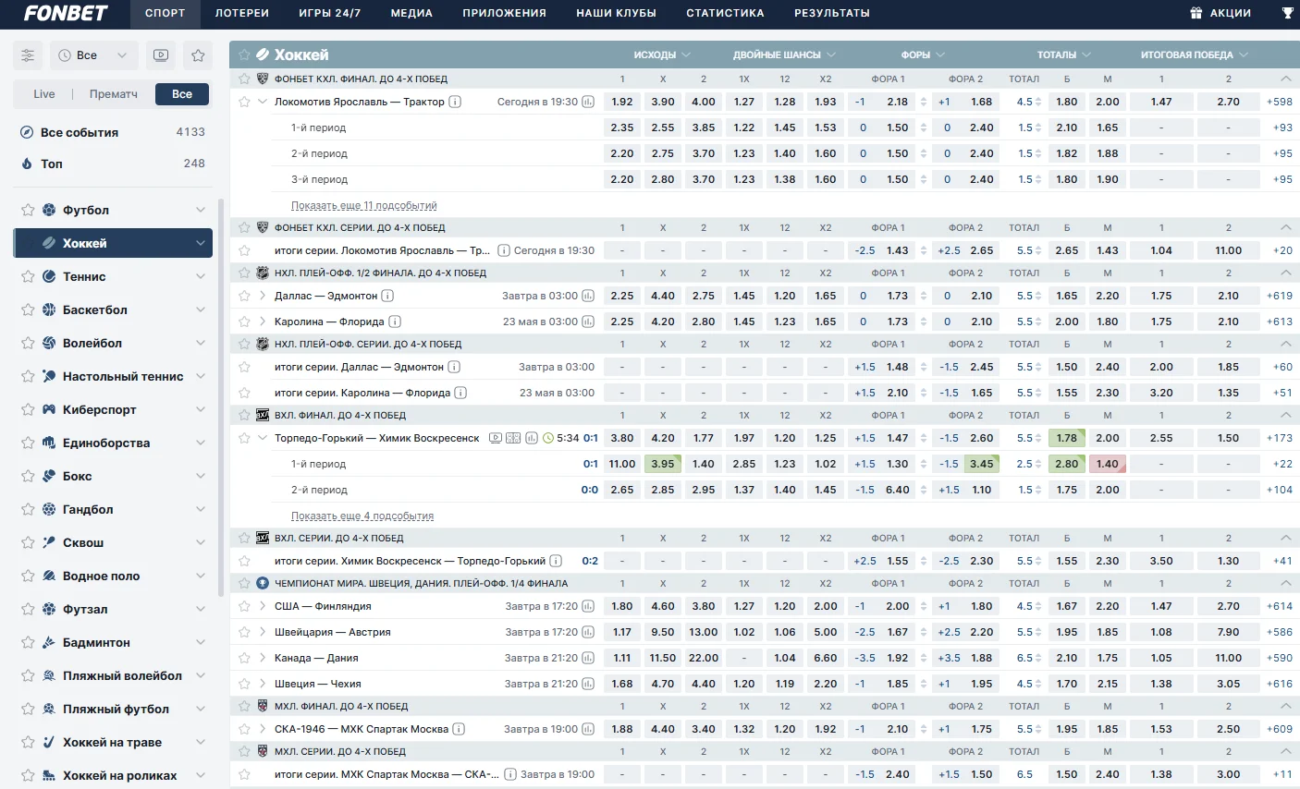Open the sidebar filter settings icon
1300x789 pixels.
(x=28, y=55)
